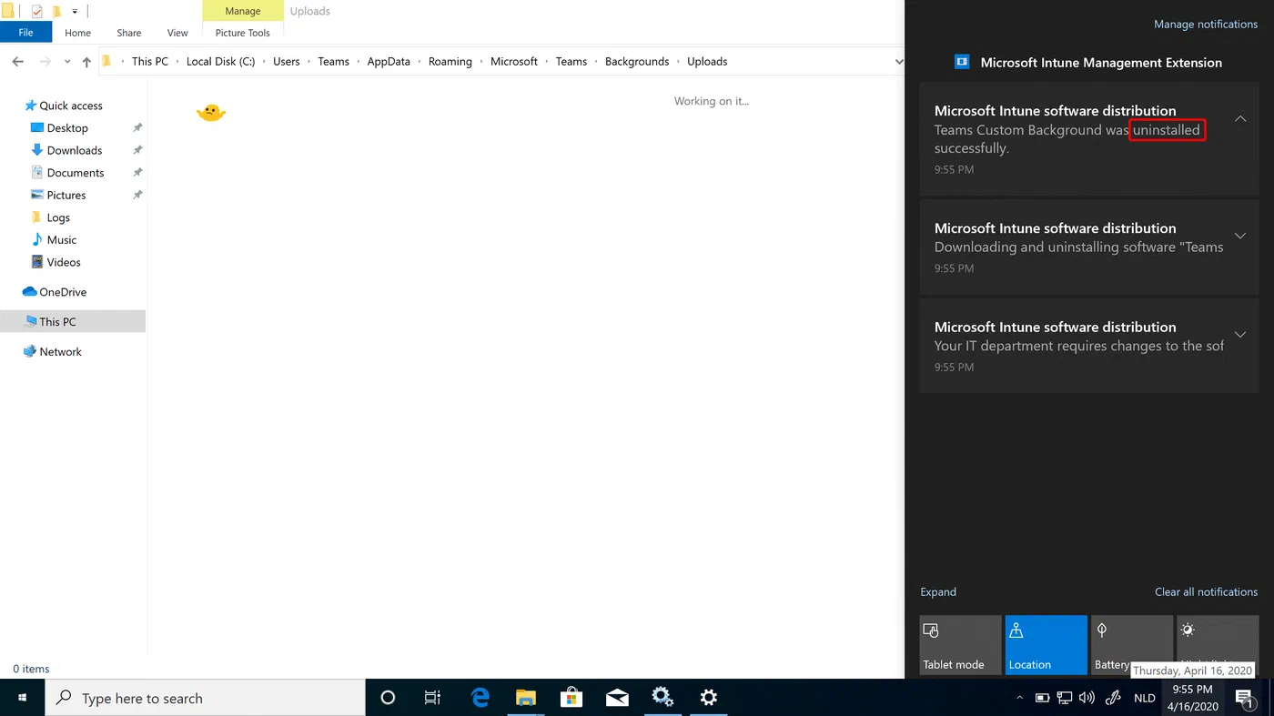The image size is (1274, 716).
Task: Open Settings gear on taskbar
Action: point(708,698)
